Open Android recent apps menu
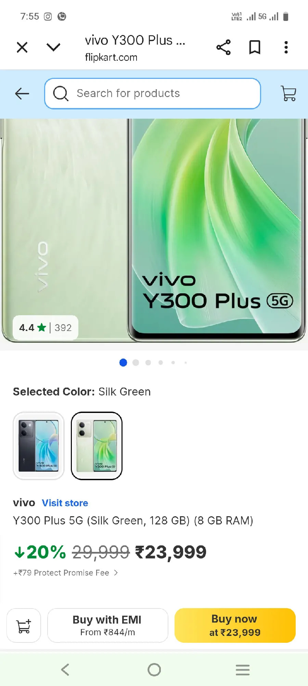This screenshot has height=686, width=308. pos(243,670)
